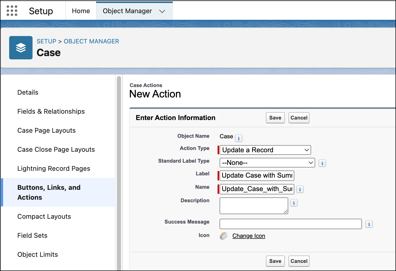Image resolution: width=396 pixels, height=271 pixels.
Task: Click the info icon beside Success Message
Action: 369,224
